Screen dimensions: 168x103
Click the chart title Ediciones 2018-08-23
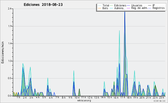pyautogui.click(x=43, y=5)
